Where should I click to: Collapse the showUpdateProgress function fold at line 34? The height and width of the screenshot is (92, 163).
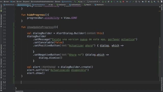[x=14, y=27]
